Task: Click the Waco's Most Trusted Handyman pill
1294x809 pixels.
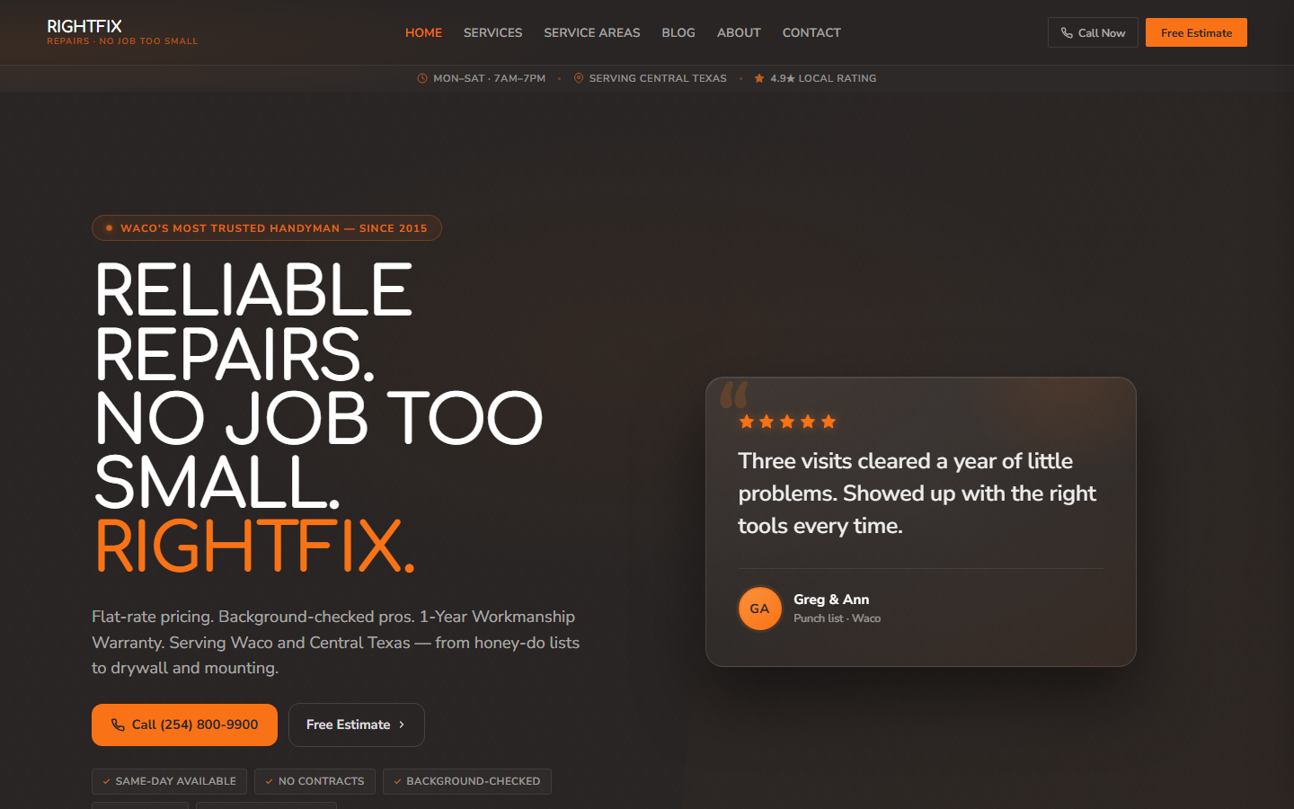Action: 267,227
